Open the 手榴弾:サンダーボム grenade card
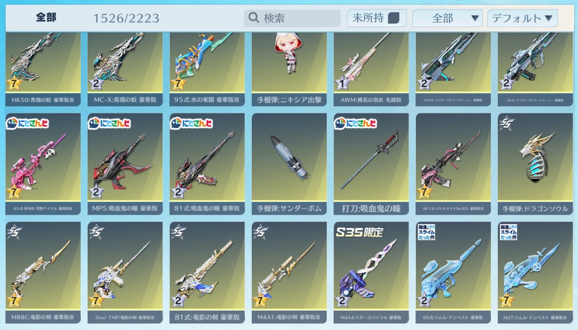 click(x=289, y=164)
